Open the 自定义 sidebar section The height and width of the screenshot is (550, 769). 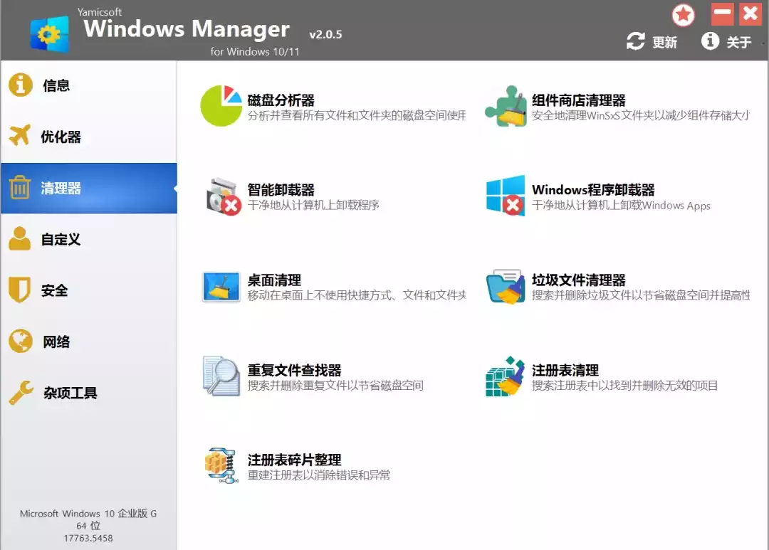coord(61,239)
